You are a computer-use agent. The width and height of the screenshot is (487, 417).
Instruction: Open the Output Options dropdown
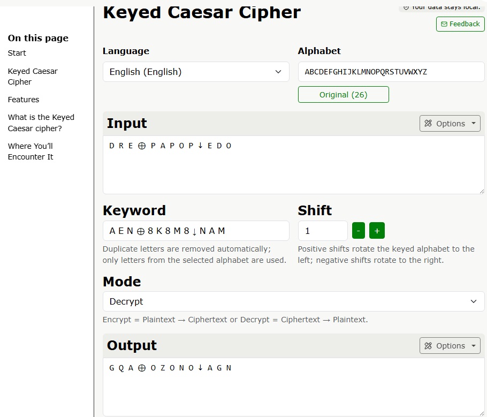pos(450,345)
